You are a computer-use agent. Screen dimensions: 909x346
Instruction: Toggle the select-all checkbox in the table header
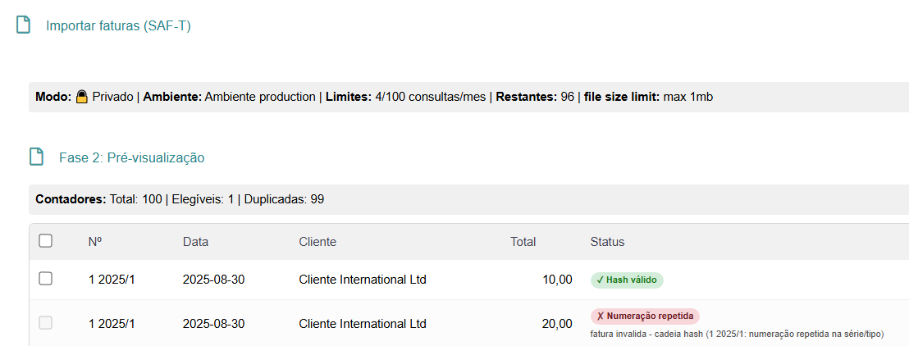coord(46,241)
